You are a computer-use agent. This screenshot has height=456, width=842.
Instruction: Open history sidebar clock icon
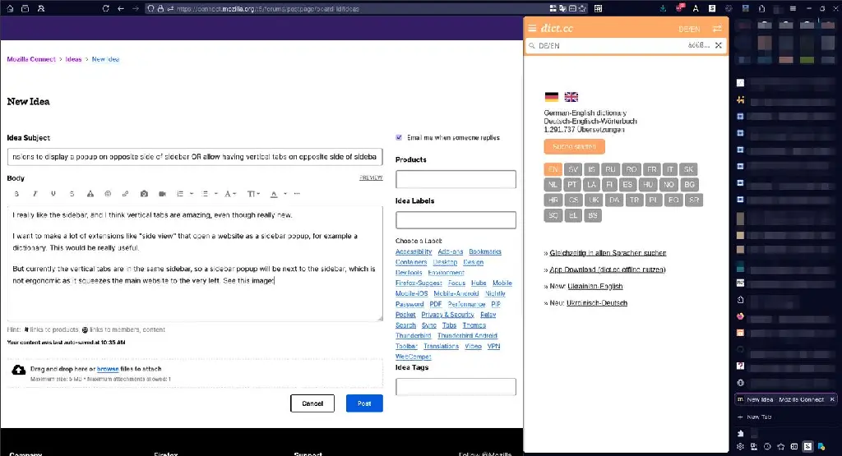tap(767, 446)
